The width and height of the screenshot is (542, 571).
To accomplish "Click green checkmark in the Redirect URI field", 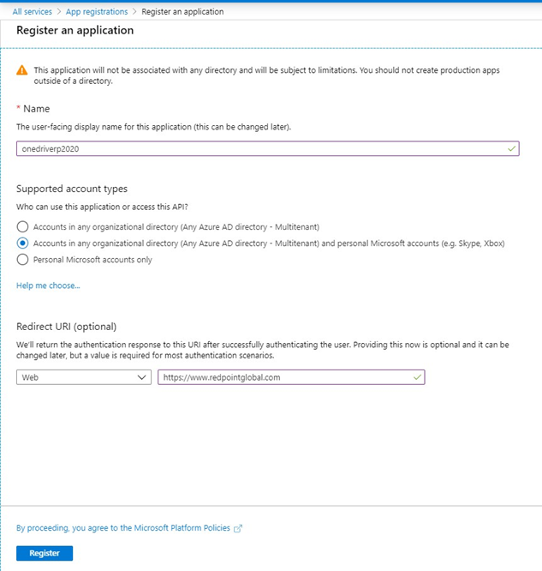I will (x=417, y=376).
